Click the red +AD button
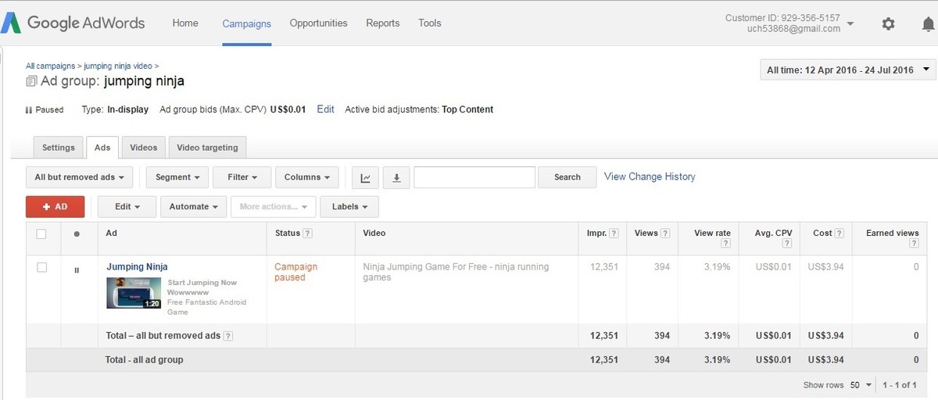This screenshot has height=400, width=938. (55, 207)
